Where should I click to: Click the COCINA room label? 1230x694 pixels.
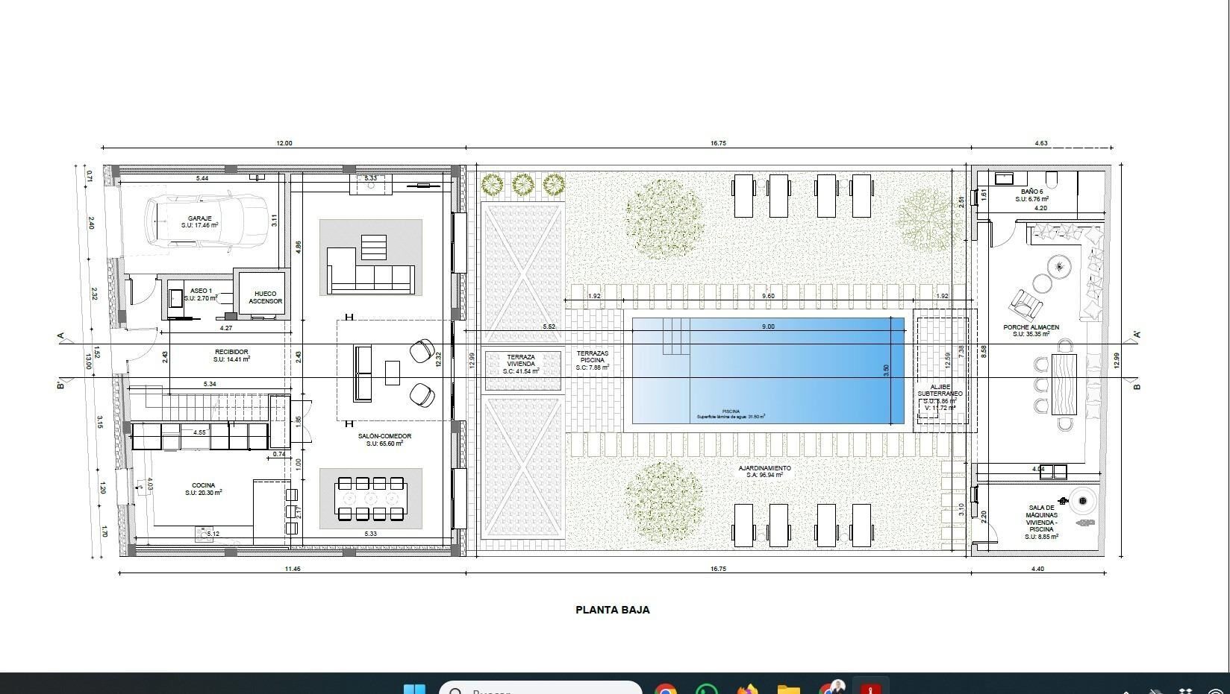203,485
